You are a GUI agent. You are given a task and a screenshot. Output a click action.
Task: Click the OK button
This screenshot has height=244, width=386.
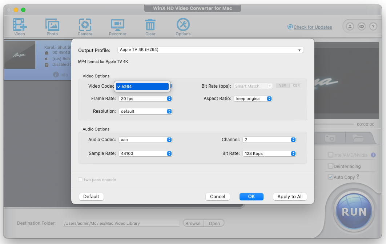point(251,196)
